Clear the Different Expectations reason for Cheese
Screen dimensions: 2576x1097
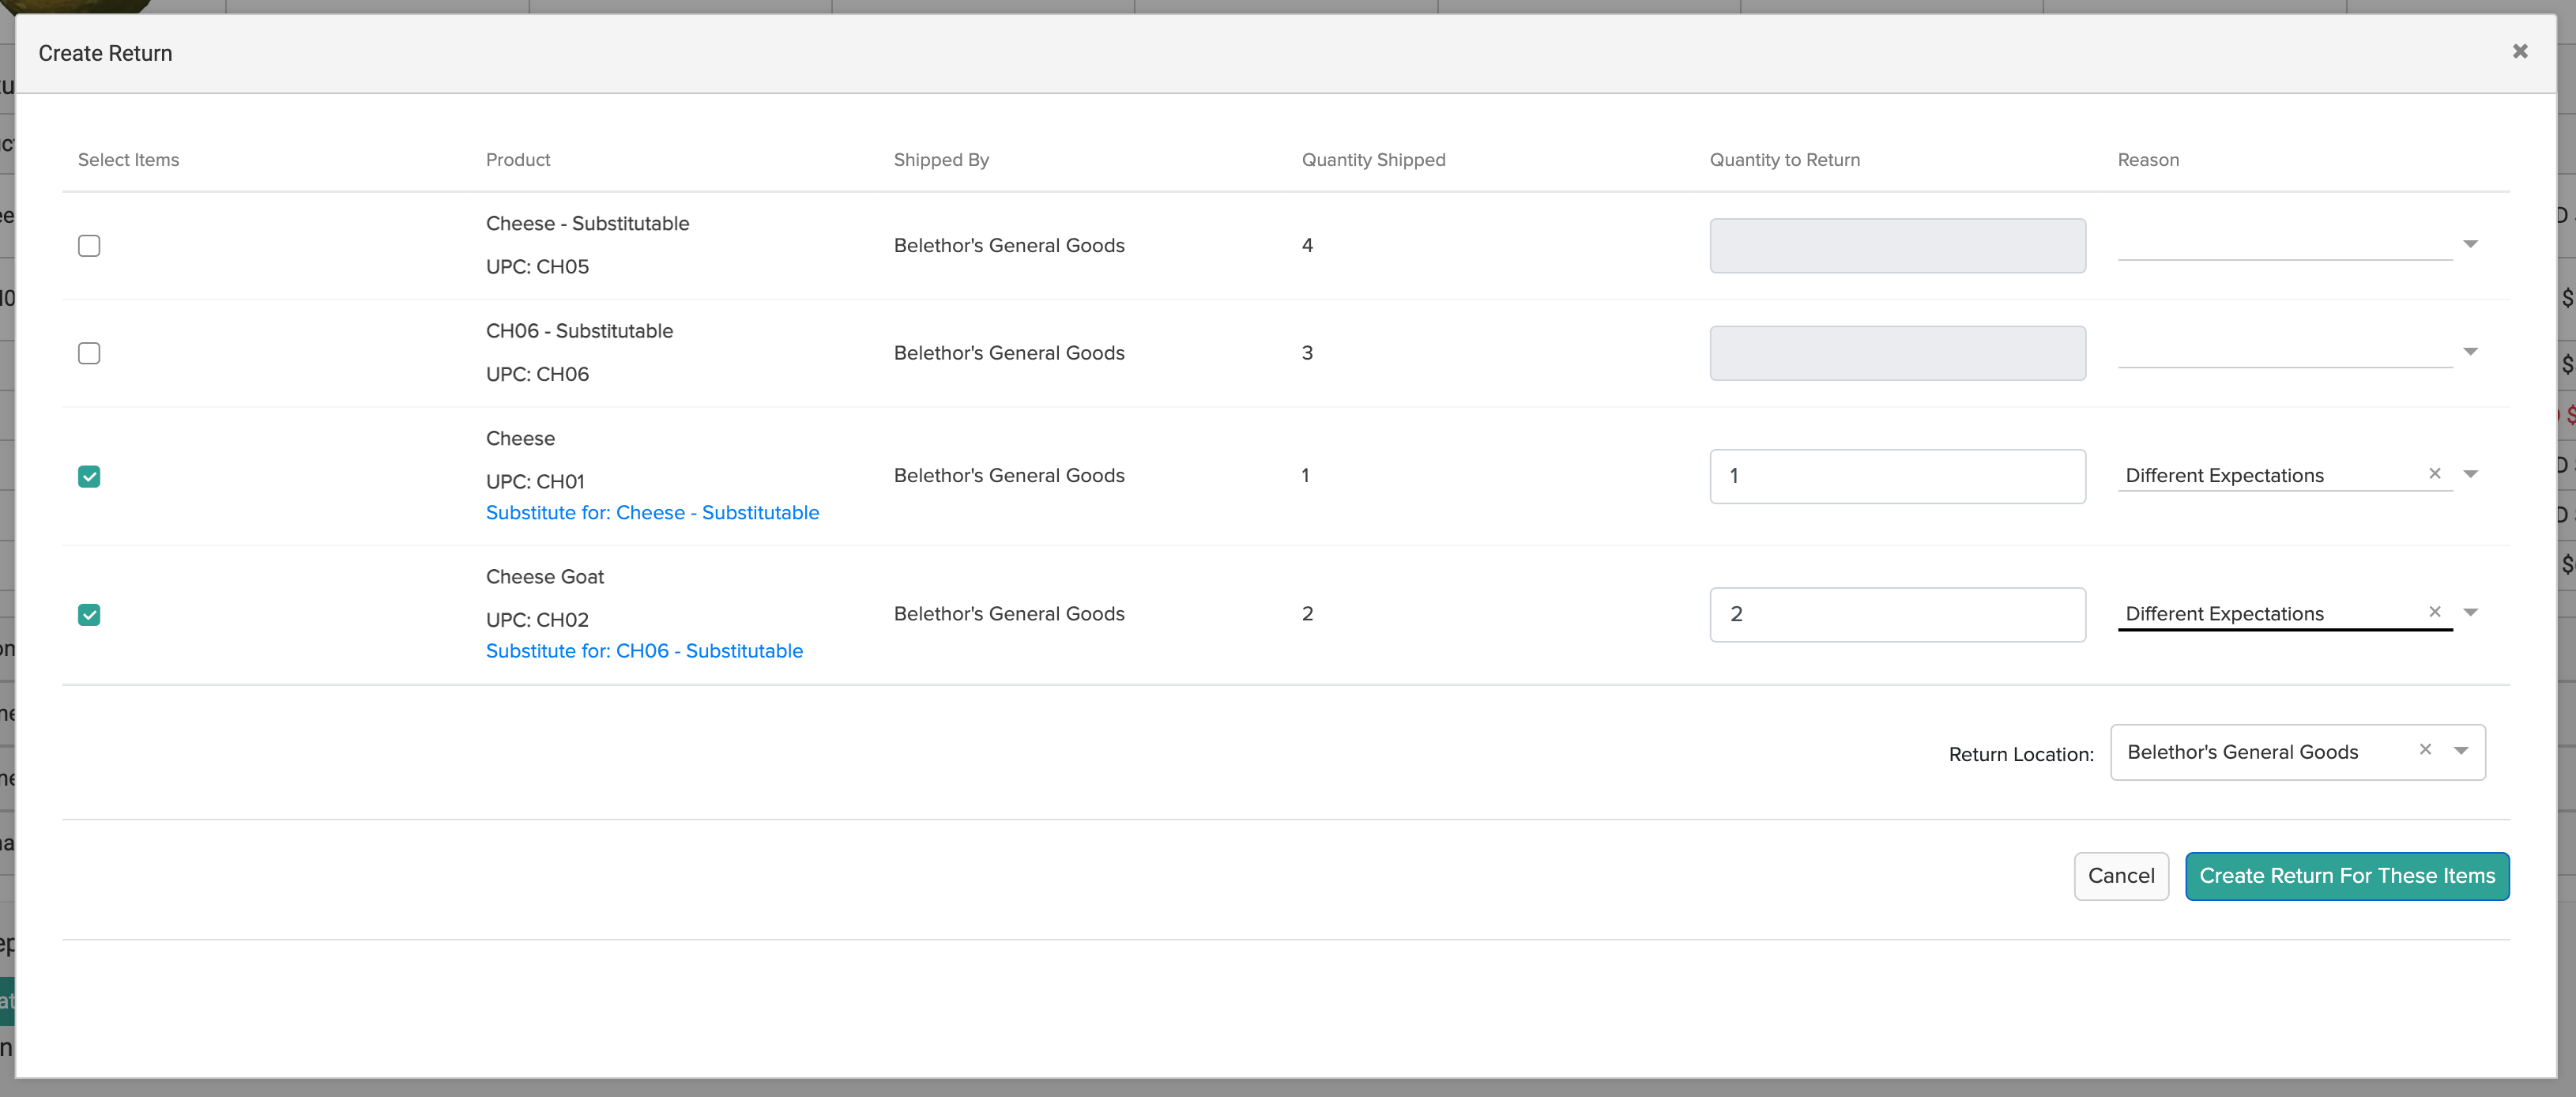click(2435, 474)
